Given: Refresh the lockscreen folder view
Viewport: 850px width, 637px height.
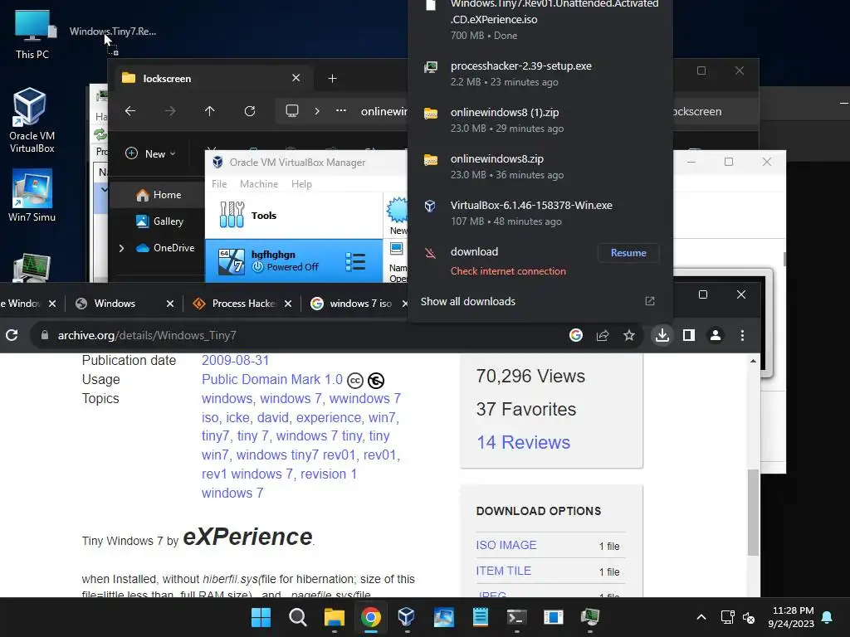Looking at the screenshot, I should [249, 111].
